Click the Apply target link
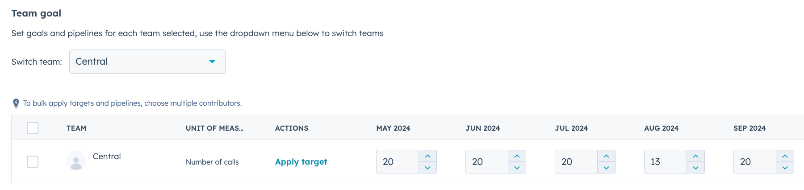 (x=301, y=162)
